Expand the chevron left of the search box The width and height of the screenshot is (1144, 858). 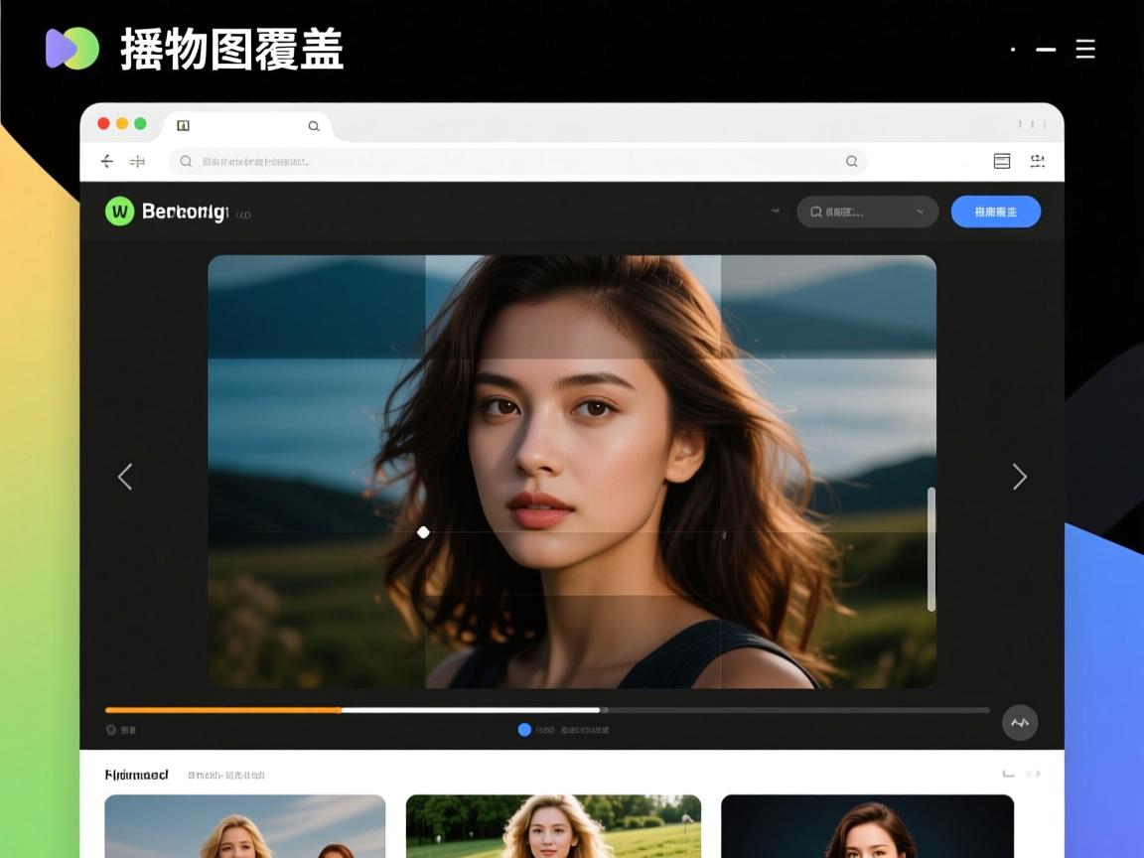pyautogui.click(x=777, y=212)
